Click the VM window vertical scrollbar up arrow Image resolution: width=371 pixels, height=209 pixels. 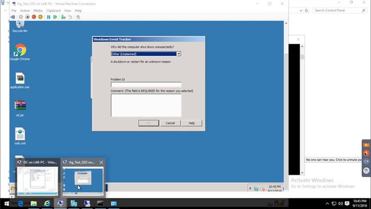(x=286, y=23)
